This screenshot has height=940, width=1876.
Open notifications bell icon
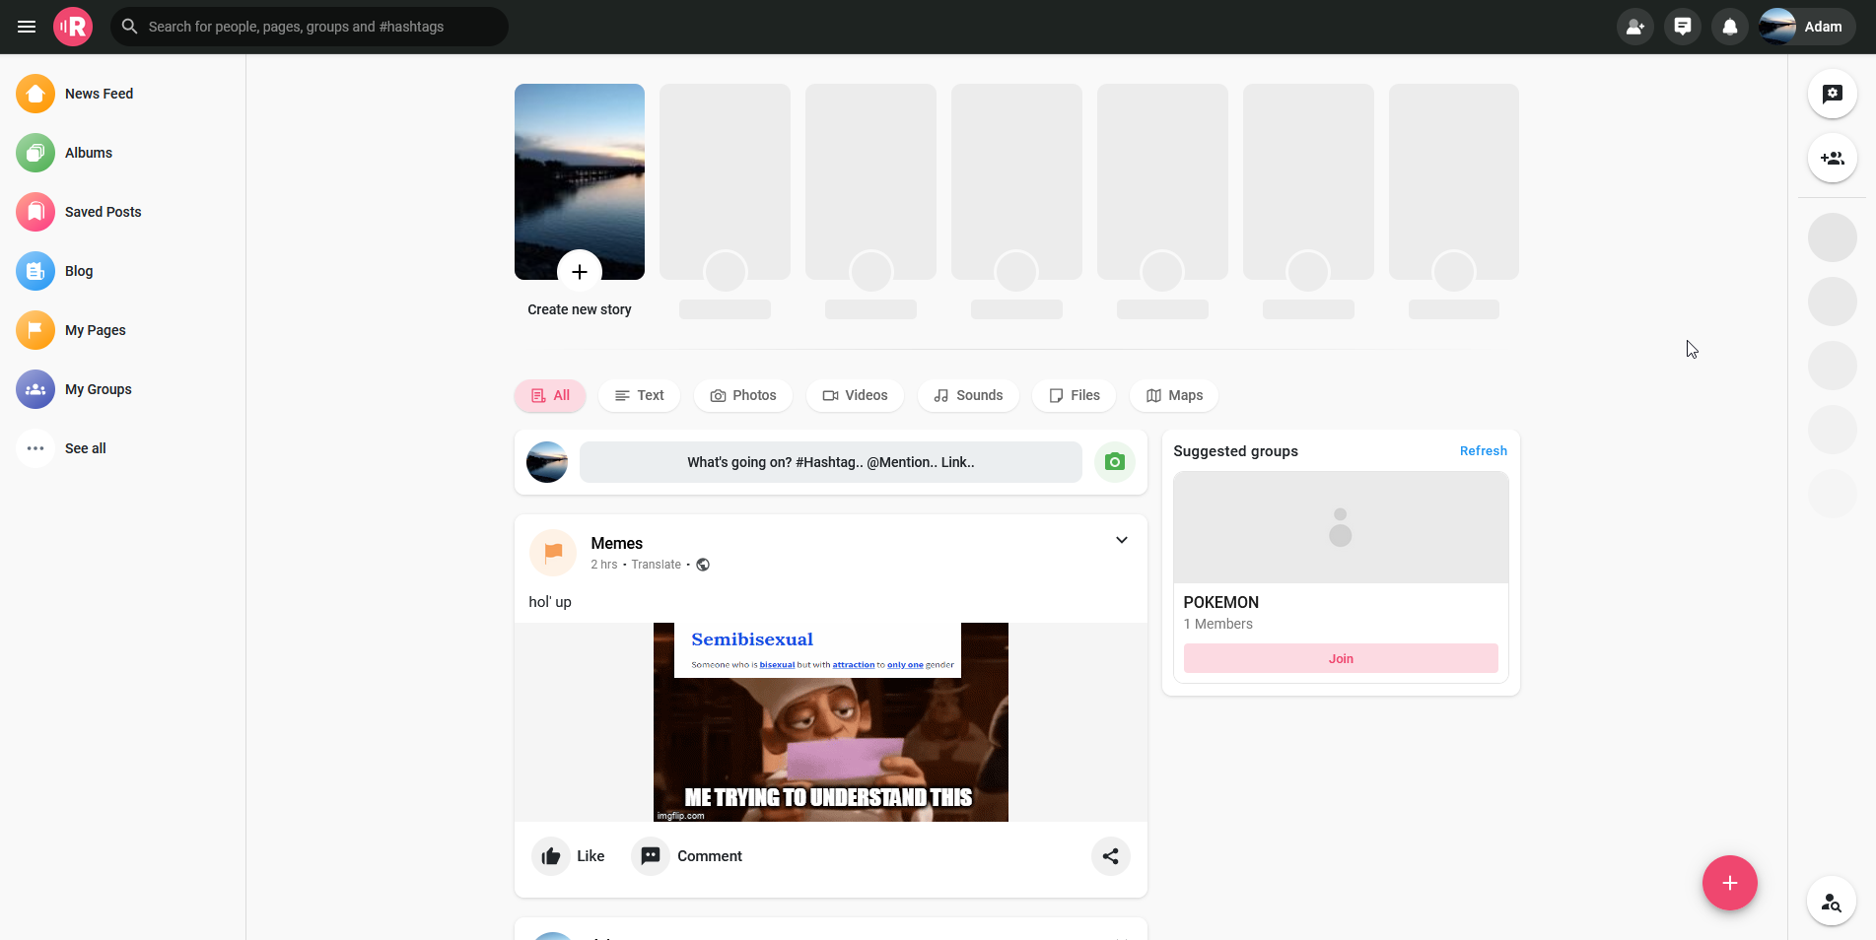click(1730, 27)
